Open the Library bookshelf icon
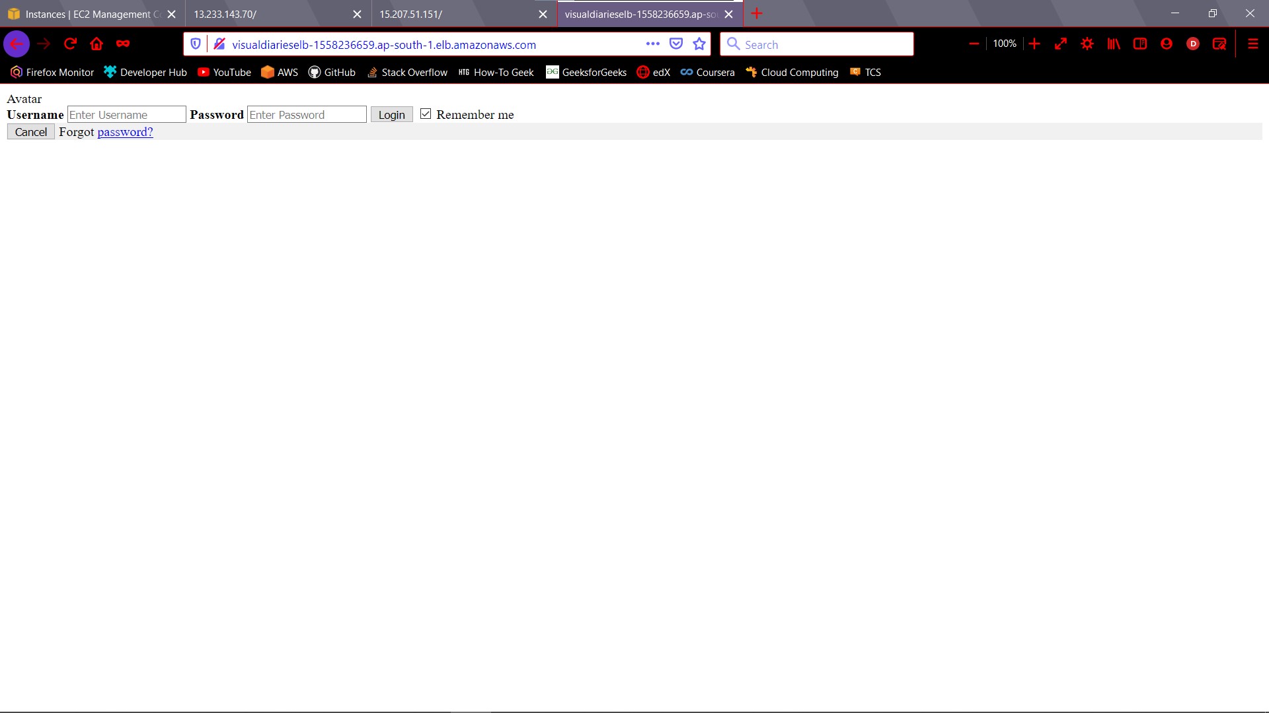This screenshot has width=1269, height=713. (1114, 44)
